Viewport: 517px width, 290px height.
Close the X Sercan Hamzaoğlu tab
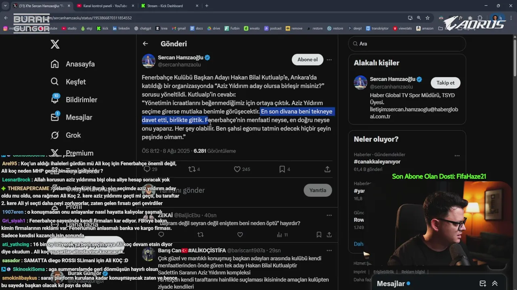(69, 6)
